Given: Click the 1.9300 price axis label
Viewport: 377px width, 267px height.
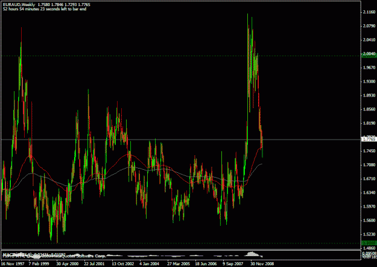Looking at the screenshot, I should coord(370,82).
